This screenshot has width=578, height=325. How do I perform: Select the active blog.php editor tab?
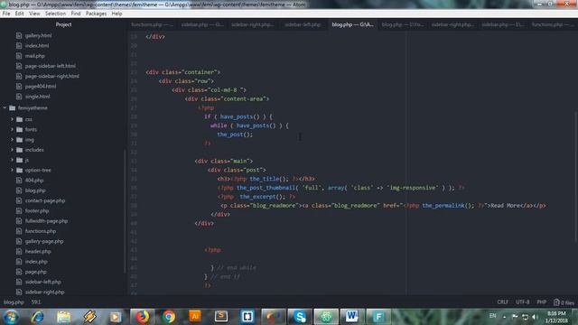tap(352, 24)
